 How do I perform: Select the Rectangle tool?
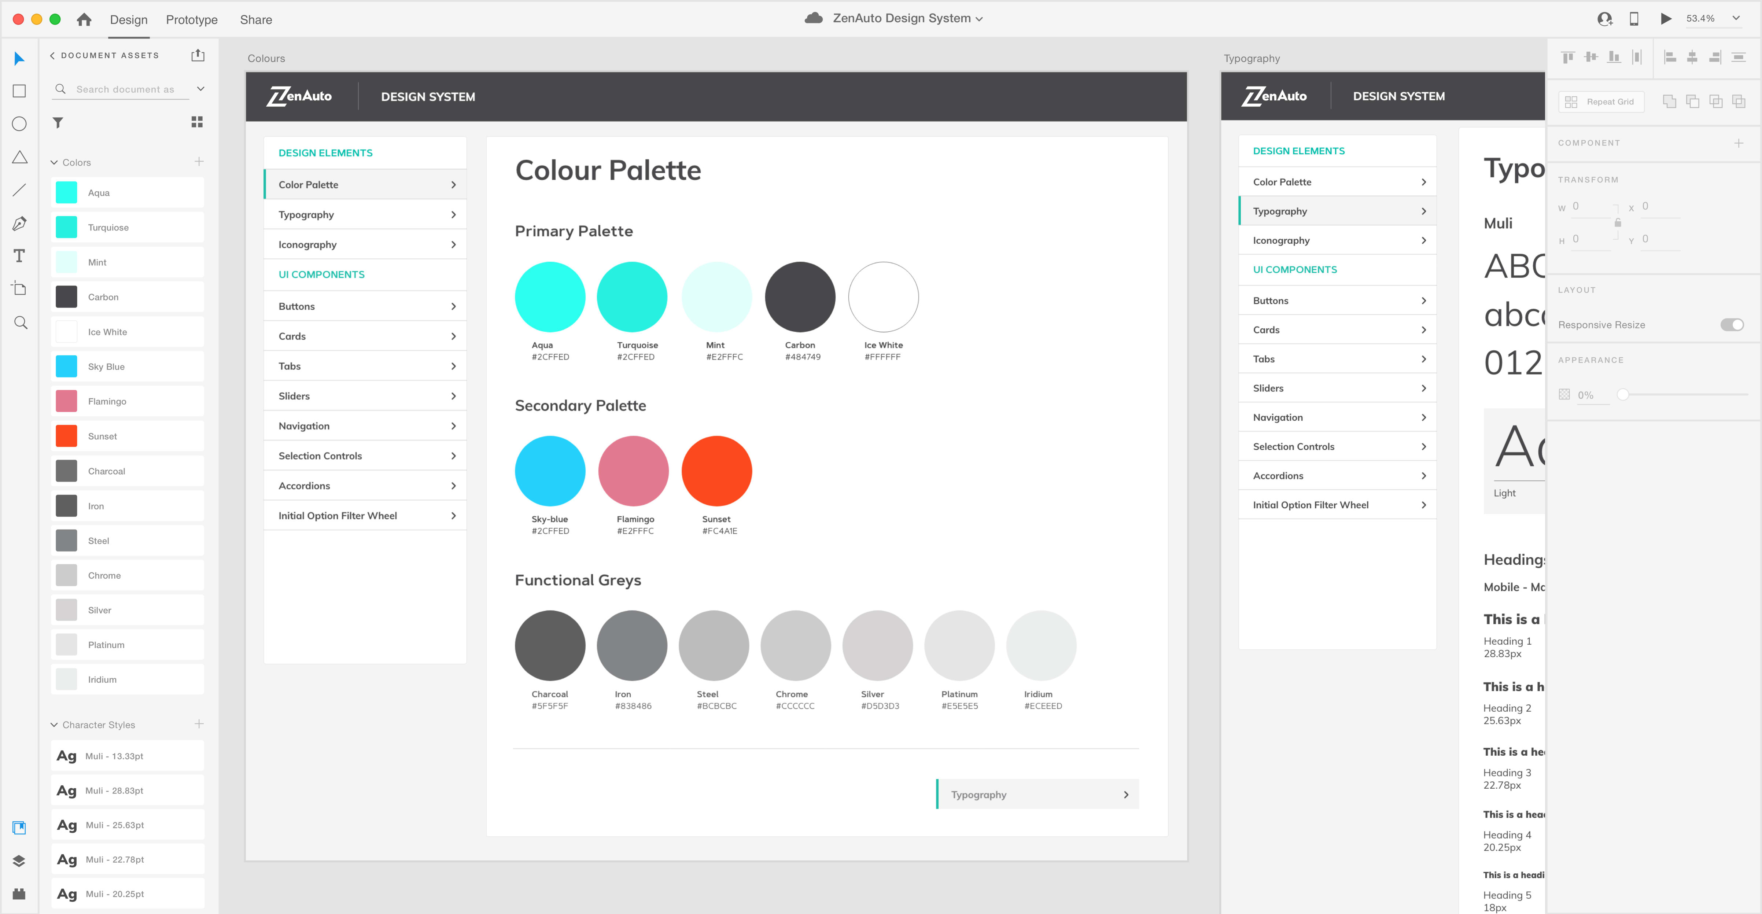tap(19, 91)
